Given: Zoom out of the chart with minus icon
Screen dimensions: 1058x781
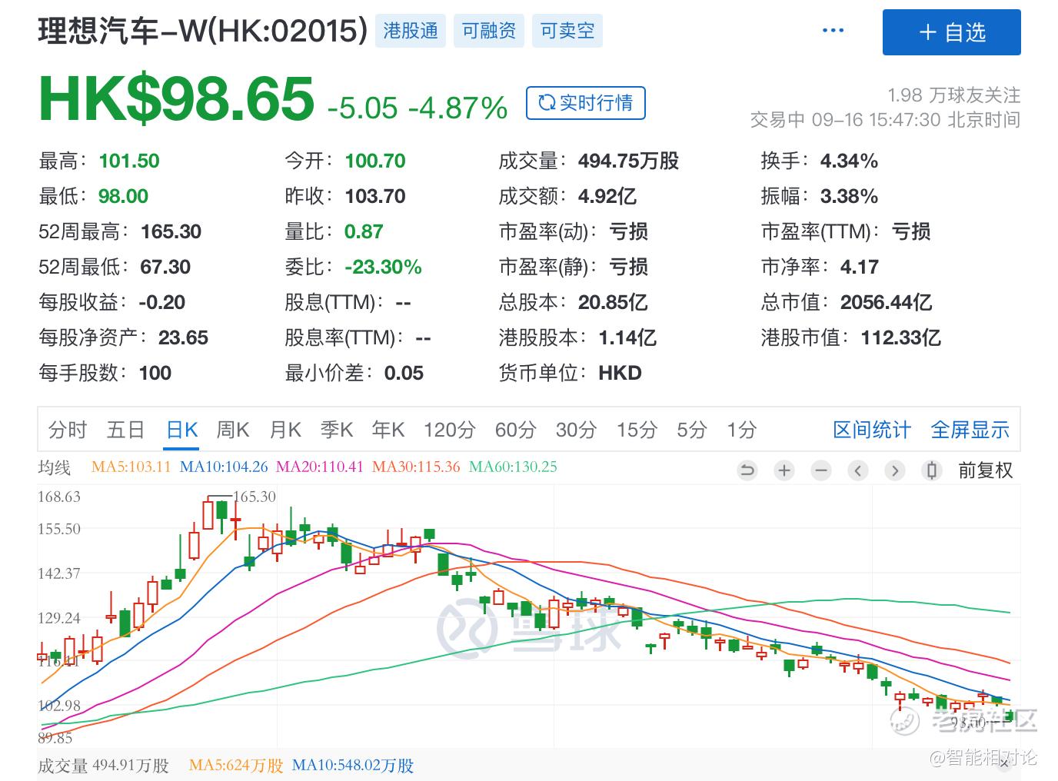Looking at the screenshot, I should (x=821, y=470).
